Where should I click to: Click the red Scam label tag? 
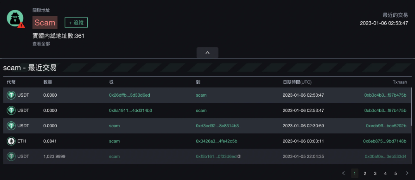coord(45,22)
